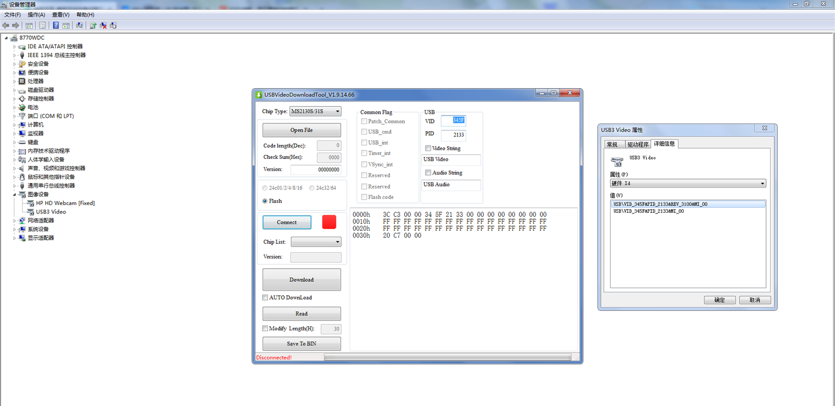
Task: Go back using Device Manager toolbar arrow
Action: (6, 26)
